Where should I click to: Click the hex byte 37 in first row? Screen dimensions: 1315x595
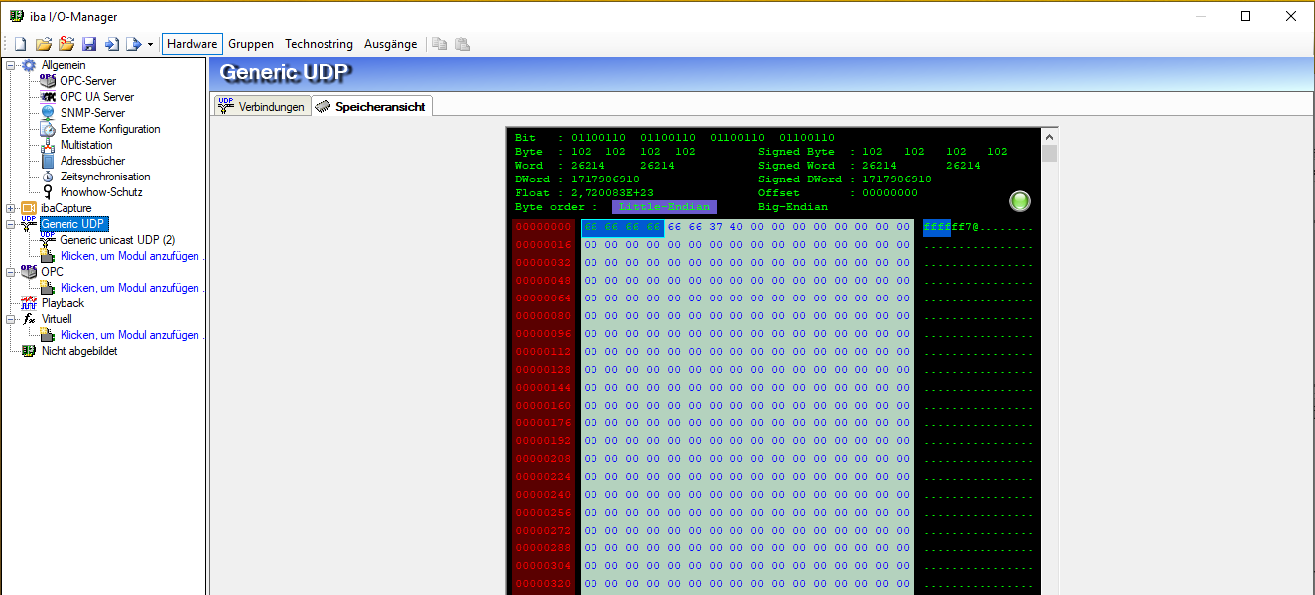[716, 227]
